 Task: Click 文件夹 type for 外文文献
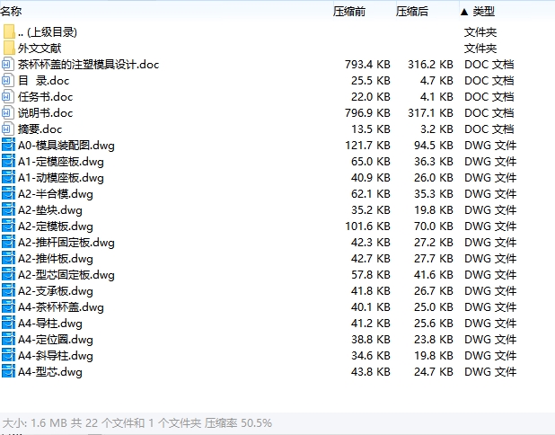coord(480,49)
